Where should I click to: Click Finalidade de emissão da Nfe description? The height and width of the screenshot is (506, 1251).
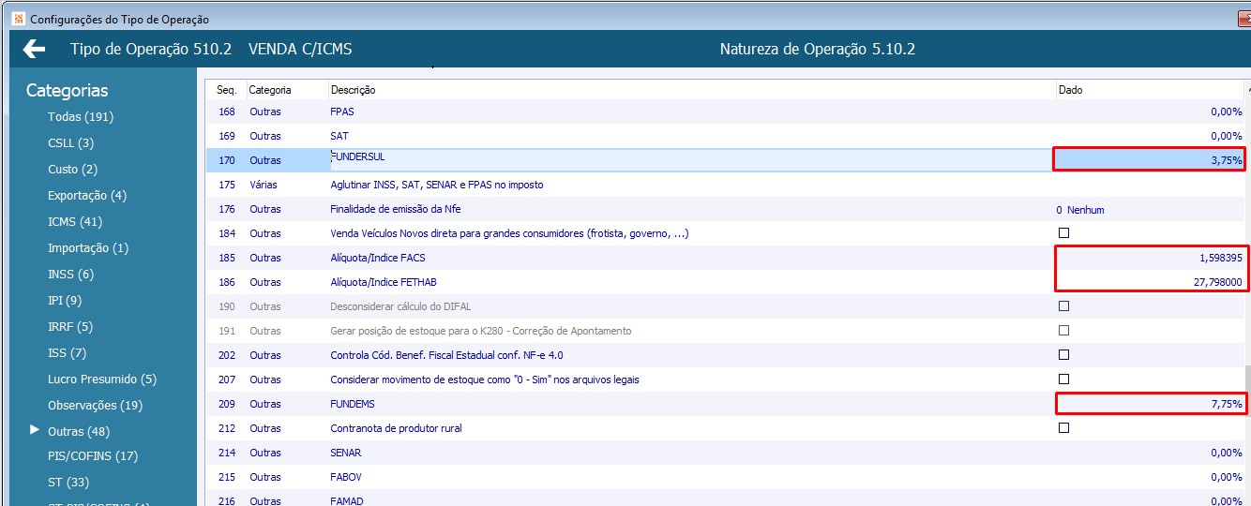(395, 209)
